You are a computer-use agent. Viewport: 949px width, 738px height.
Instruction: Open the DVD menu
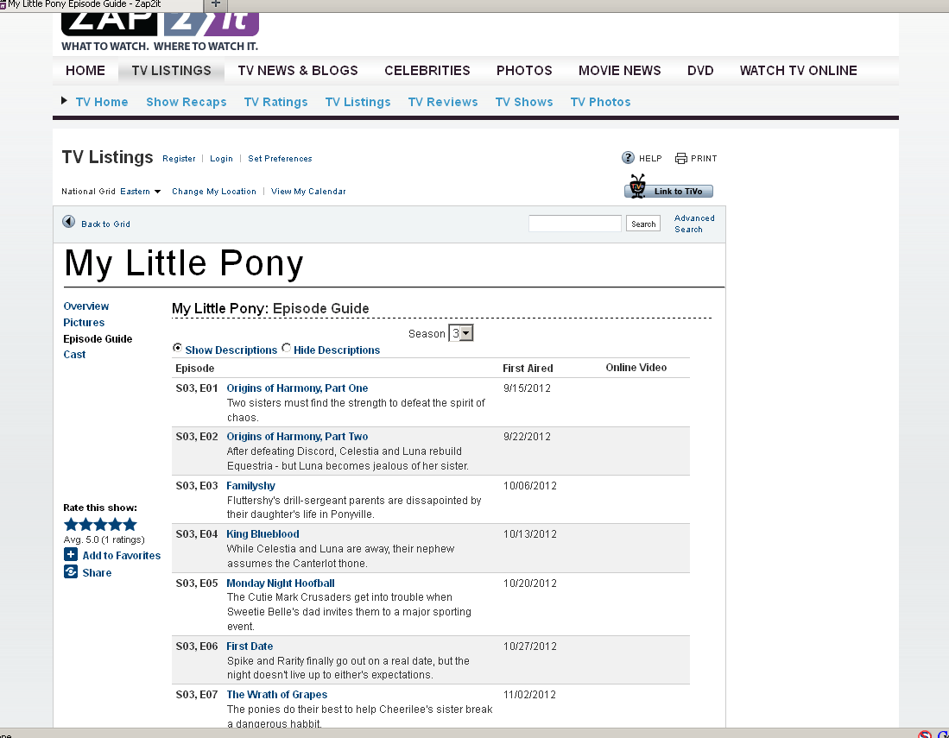[x=700, y=71]
